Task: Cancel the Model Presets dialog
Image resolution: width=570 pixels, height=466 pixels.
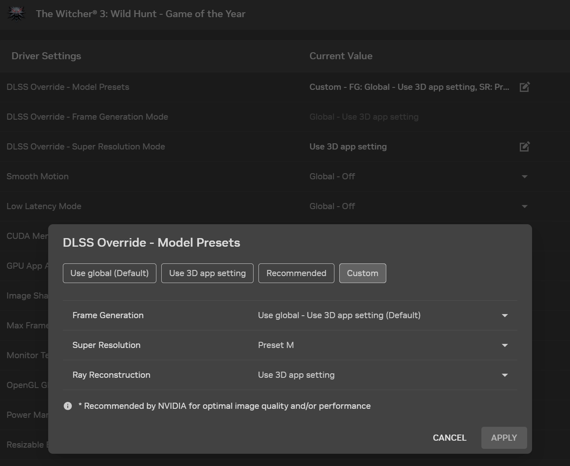Action: tap(450, 438)
